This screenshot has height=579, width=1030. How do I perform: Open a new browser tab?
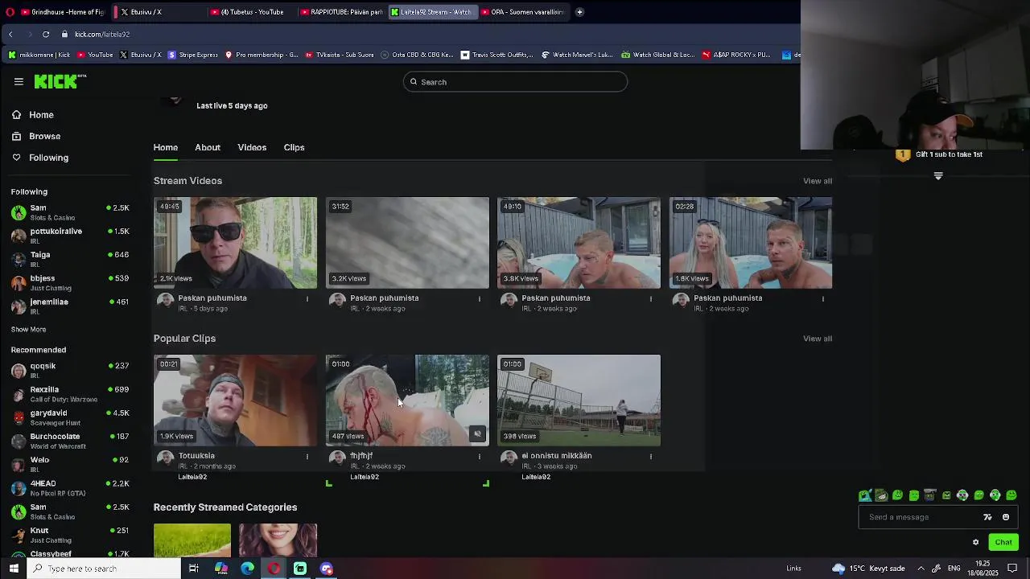579,12
